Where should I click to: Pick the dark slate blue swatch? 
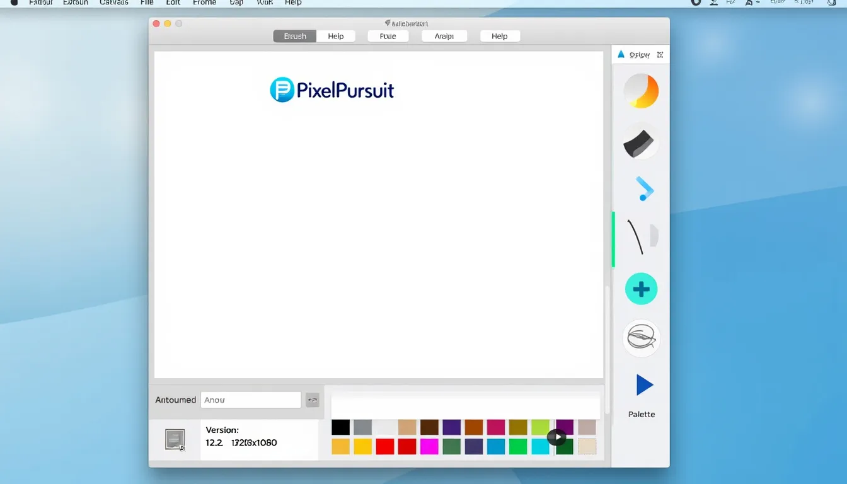pyautogui.click(x=474, y=447)
